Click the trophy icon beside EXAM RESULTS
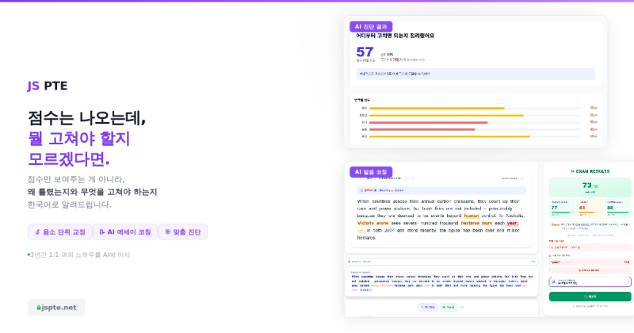Viewport: 634px width, 333px height. [x=573, y=170]
